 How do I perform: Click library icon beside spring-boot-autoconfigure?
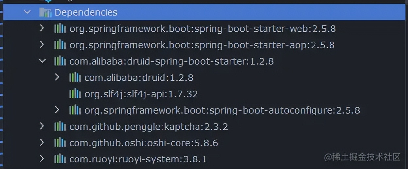click(75, 110)
